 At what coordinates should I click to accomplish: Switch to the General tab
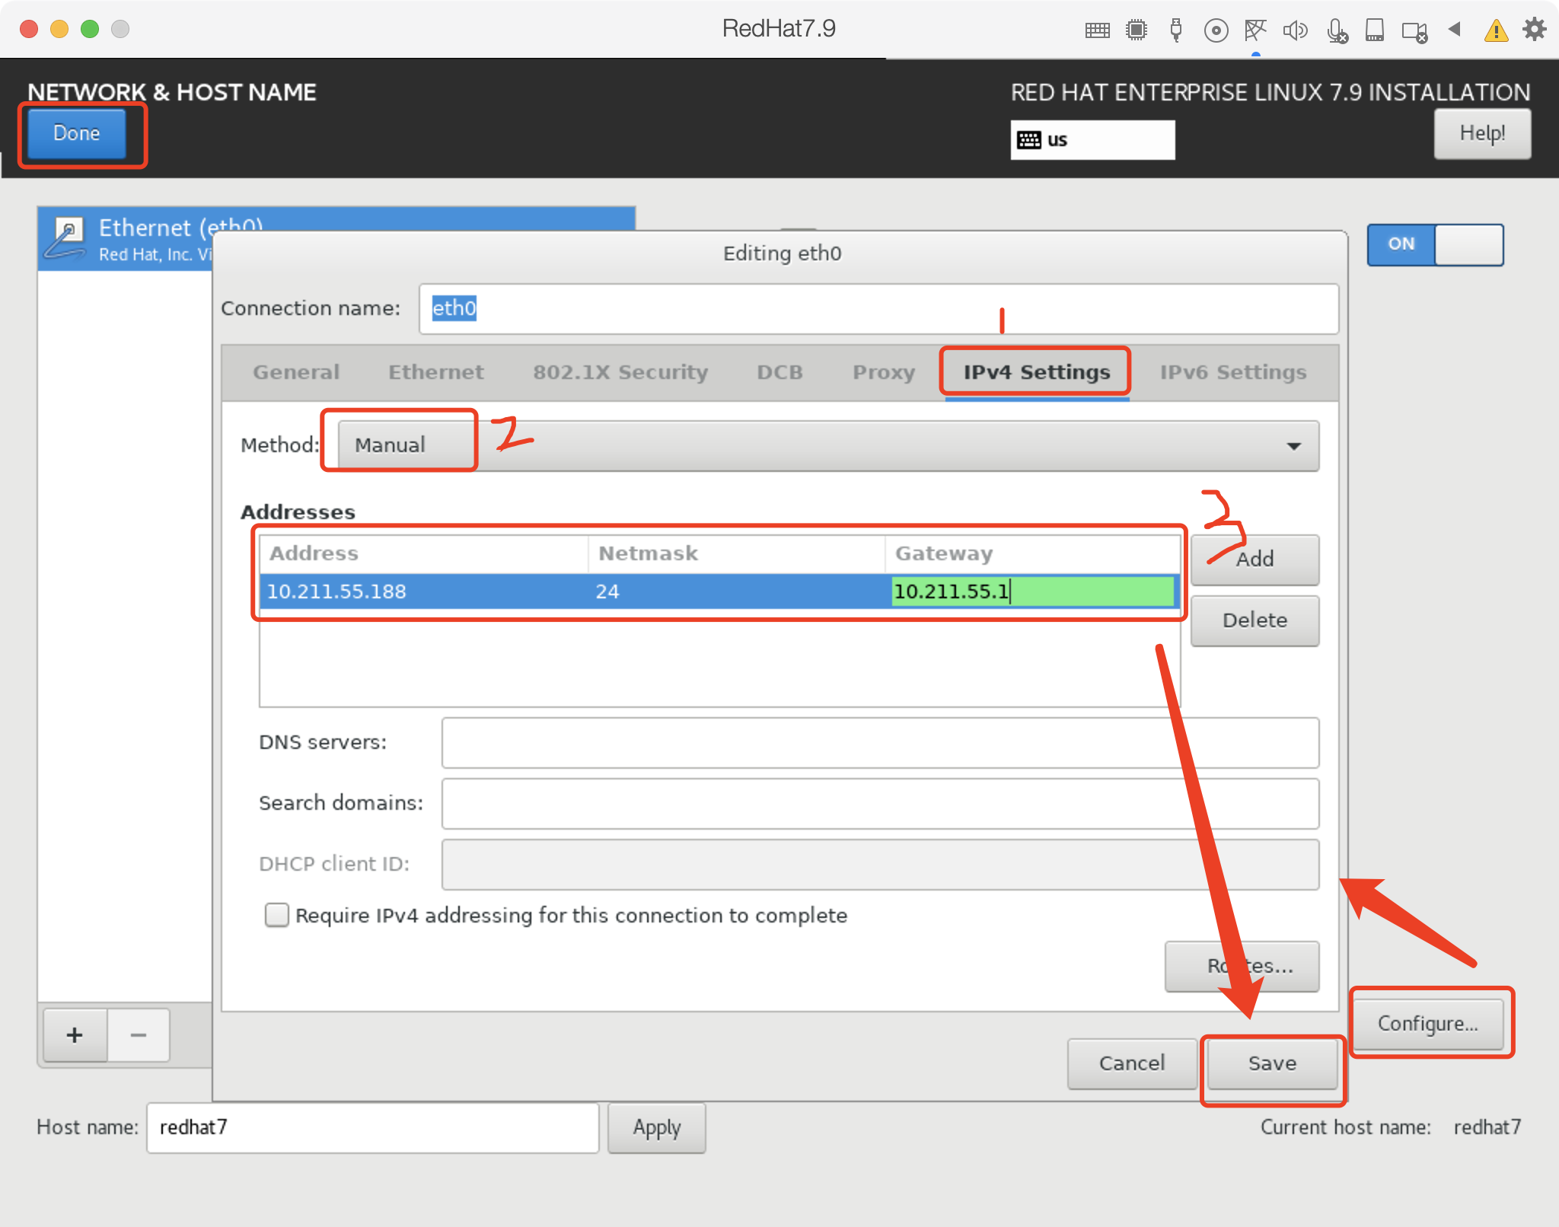pyautogui.click(x=296, y=372)
